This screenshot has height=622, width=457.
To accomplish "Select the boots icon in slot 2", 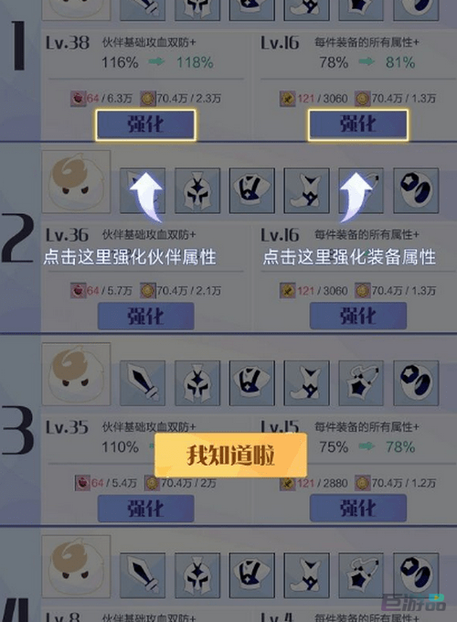I will [307, 190].
